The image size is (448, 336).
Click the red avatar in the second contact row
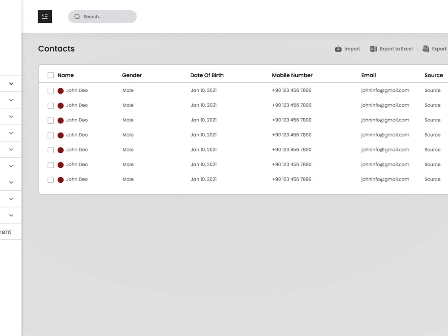pyautogui.click(x=60, y=106)
